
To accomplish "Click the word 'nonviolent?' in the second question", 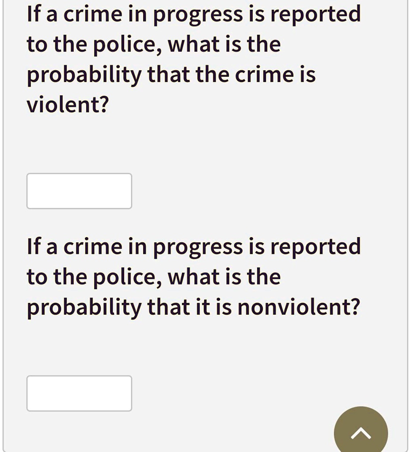I will (x=298, y=306).
